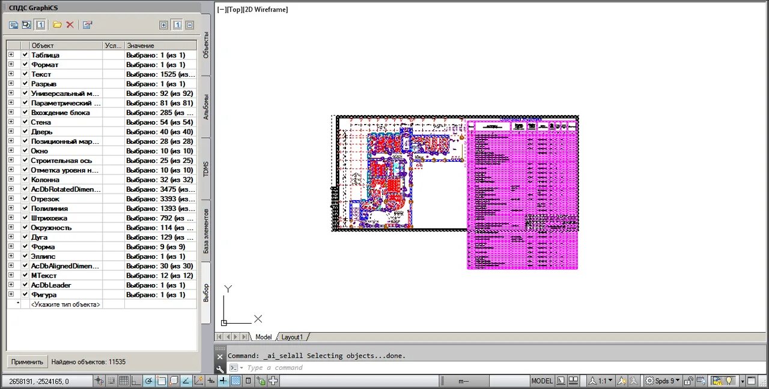Expand the Разрыв row

11,84
